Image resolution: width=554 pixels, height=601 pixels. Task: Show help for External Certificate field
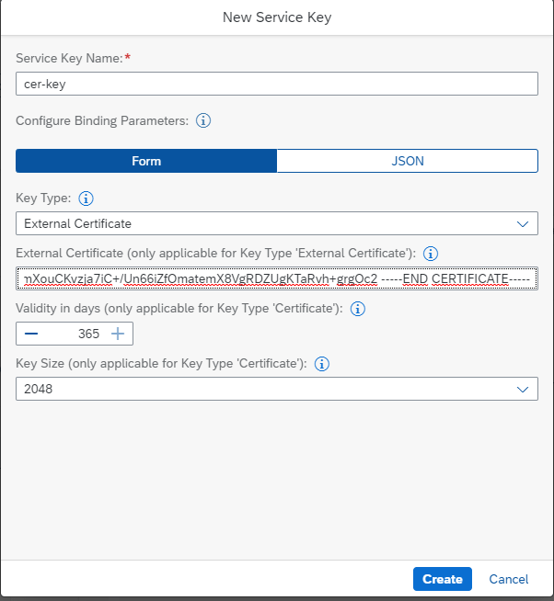click(x=431, y=253)
